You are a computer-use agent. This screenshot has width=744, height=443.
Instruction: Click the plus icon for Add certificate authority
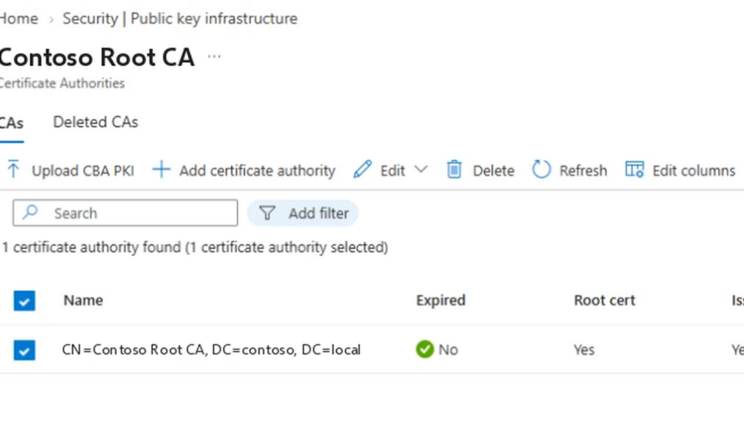pos(161,170)
